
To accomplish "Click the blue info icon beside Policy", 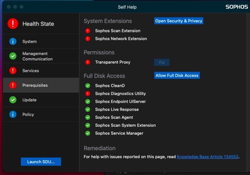I will click(13, 114).
